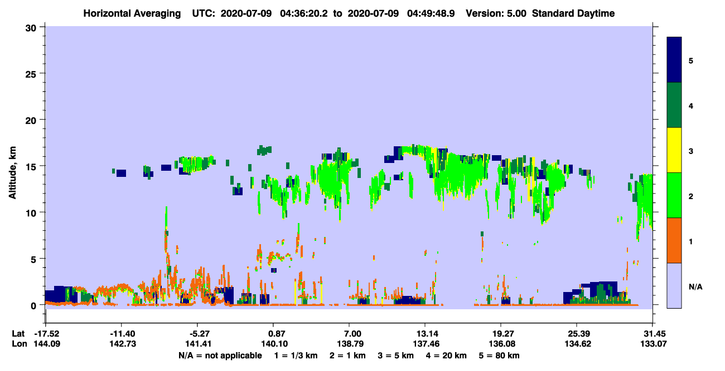
Task: Click the 'Standard Daytime' label
Action: [x=573, y=13]
